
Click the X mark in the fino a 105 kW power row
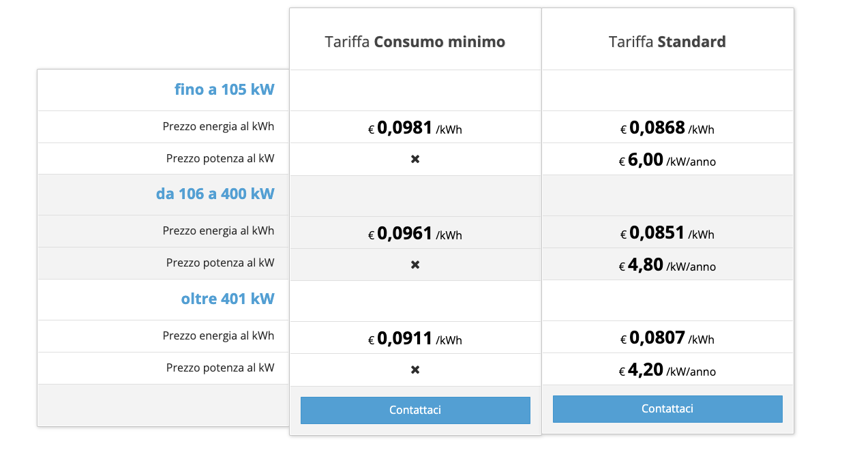(415, 159)
